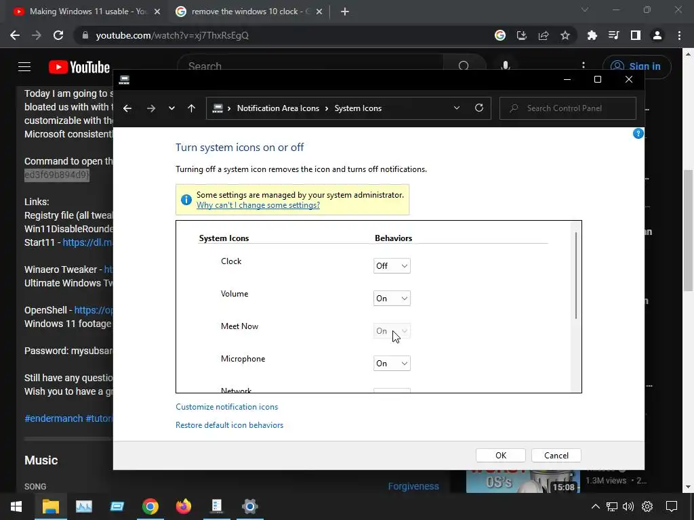Open the #endermanch hashtag link
The height and width of the screenshot is (520, 694).
tap(54, 418)
